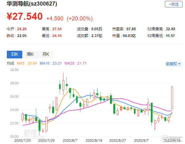The image size is (185, 144).
Task: Click the 最低 low value 24.14
Action: (x=57, y=36)
